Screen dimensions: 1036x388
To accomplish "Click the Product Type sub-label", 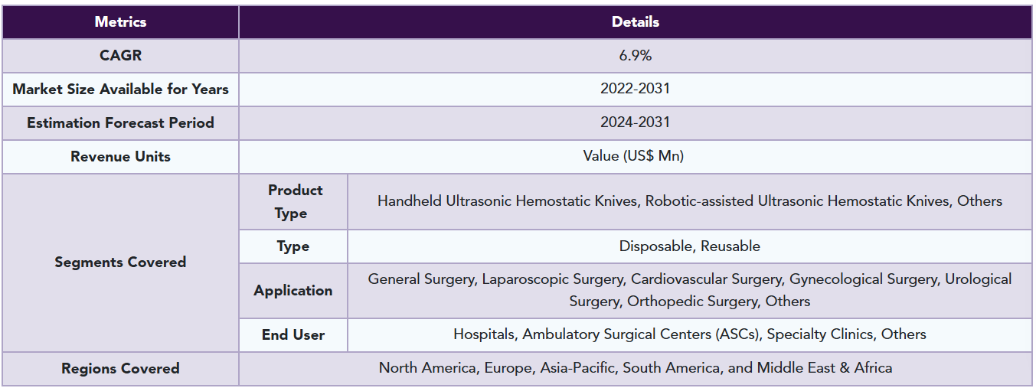I will pos(294,201).
